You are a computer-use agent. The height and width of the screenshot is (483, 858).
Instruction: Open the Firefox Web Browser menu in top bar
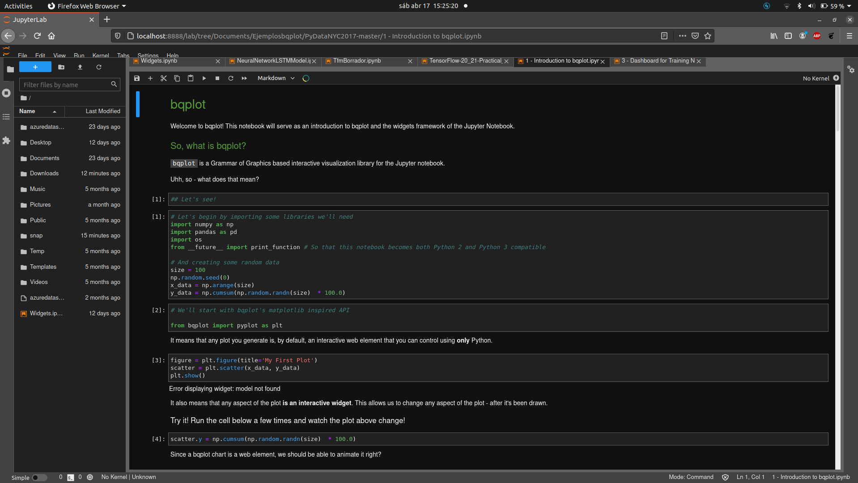pos(86,6)
